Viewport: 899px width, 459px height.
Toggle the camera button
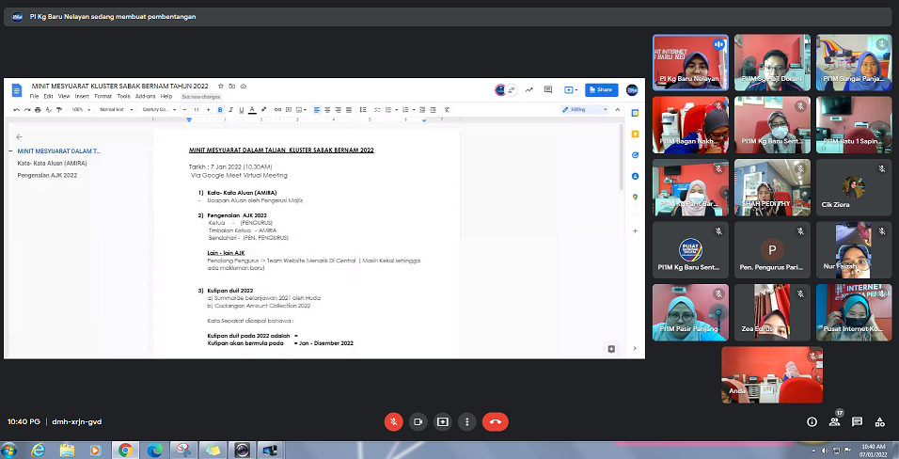(x=418, y=421)
